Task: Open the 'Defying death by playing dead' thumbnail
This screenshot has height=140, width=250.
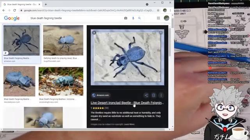Action: (x=63, y=40)
